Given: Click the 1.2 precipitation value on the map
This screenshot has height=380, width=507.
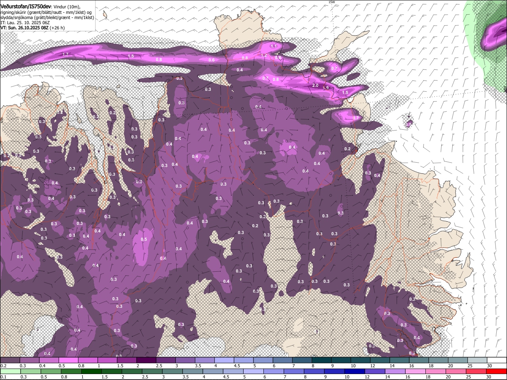Looking at the screenshot, I should tap(264, 56).
